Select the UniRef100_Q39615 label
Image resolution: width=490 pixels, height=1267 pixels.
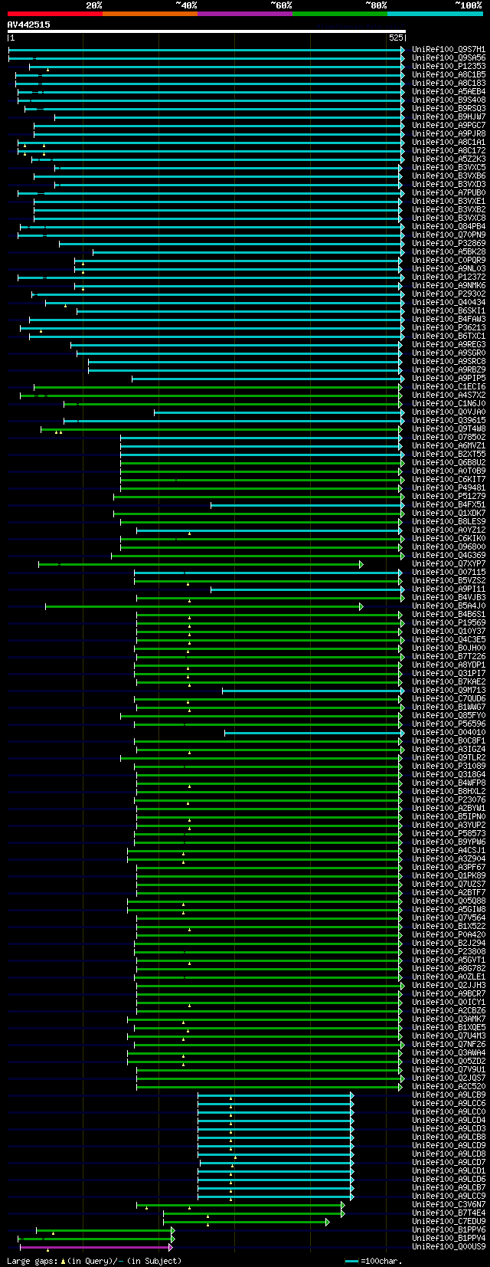(449, 421)
